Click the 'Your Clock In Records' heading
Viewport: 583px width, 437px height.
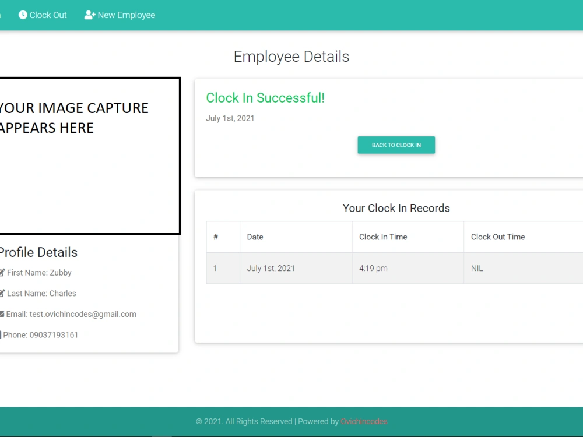tap(396, 208)
